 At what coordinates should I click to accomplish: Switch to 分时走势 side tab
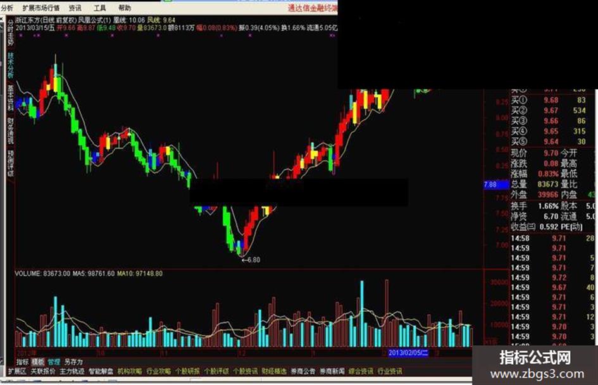pyautogui.click(x=10, y=32)
